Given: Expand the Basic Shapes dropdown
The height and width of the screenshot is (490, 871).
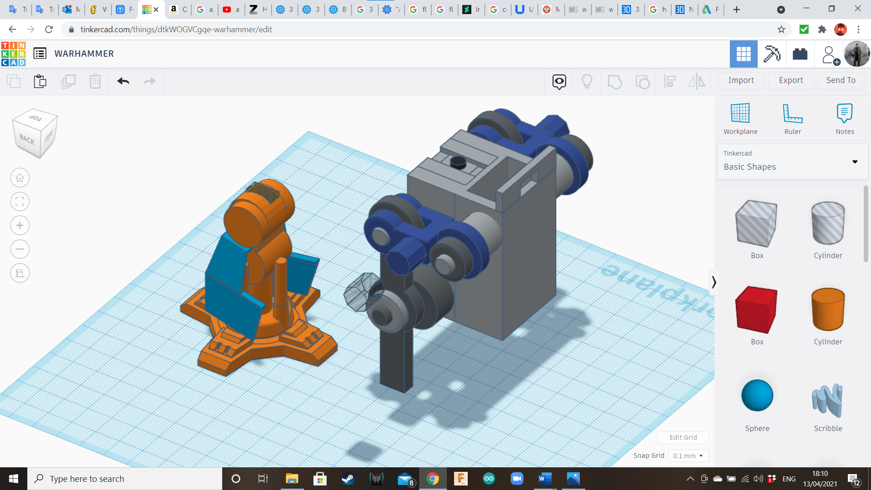Looking at the screenshot, I should point(855,162).
